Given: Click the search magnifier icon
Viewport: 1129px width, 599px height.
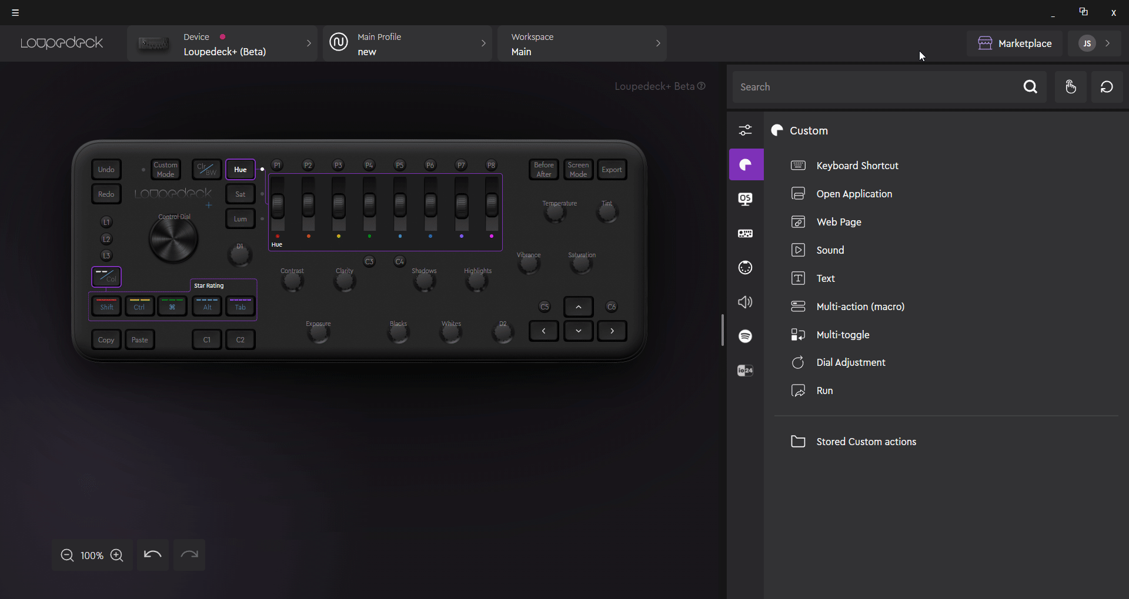Looking at the screenshot, I should [x=1030, y=87].
